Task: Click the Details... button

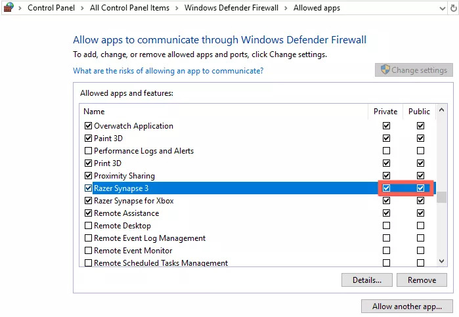Action: [x=367, y=280]
